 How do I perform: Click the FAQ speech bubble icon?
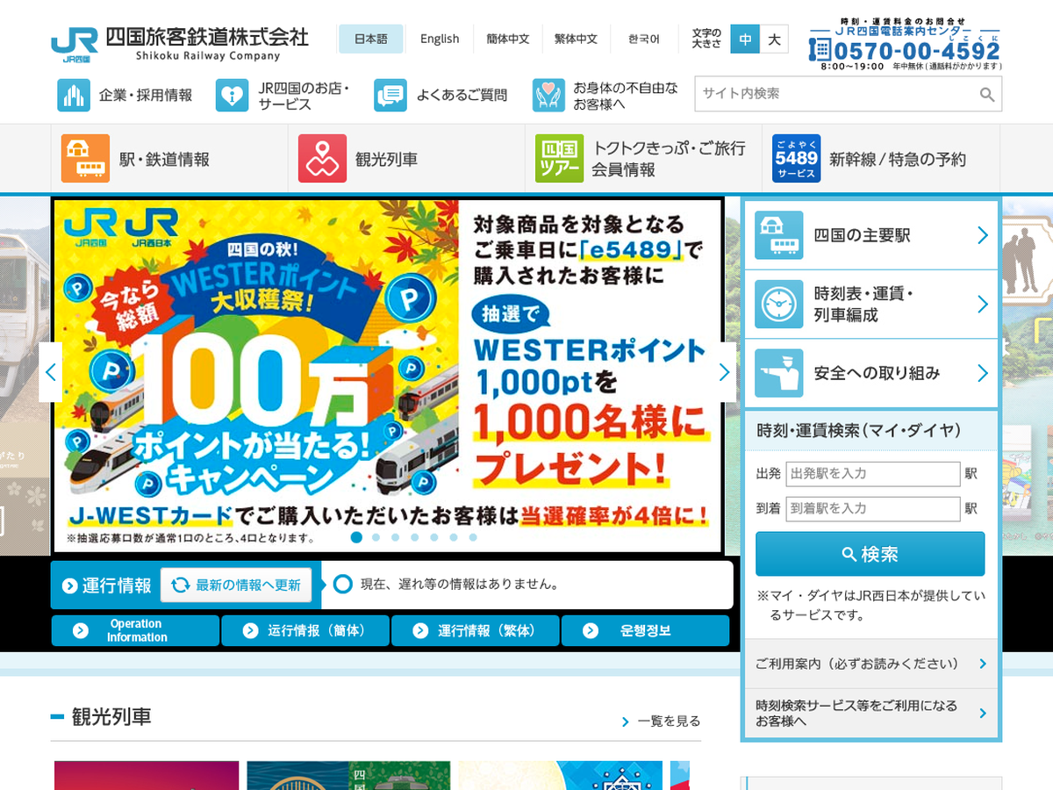point(390,95)
